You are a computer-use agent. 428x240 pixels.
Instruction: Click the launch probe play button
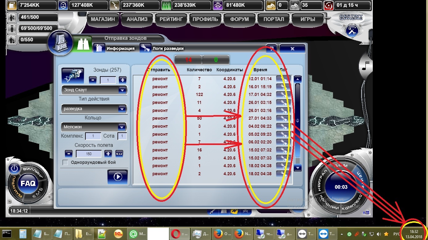click(117, 177)
